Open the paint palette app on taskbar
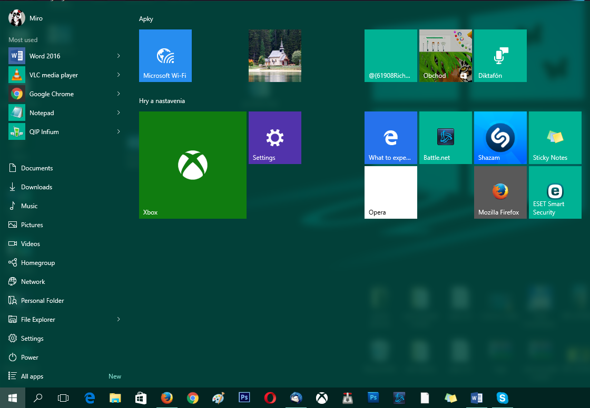The image size is (590, 408). coord(218,397)
